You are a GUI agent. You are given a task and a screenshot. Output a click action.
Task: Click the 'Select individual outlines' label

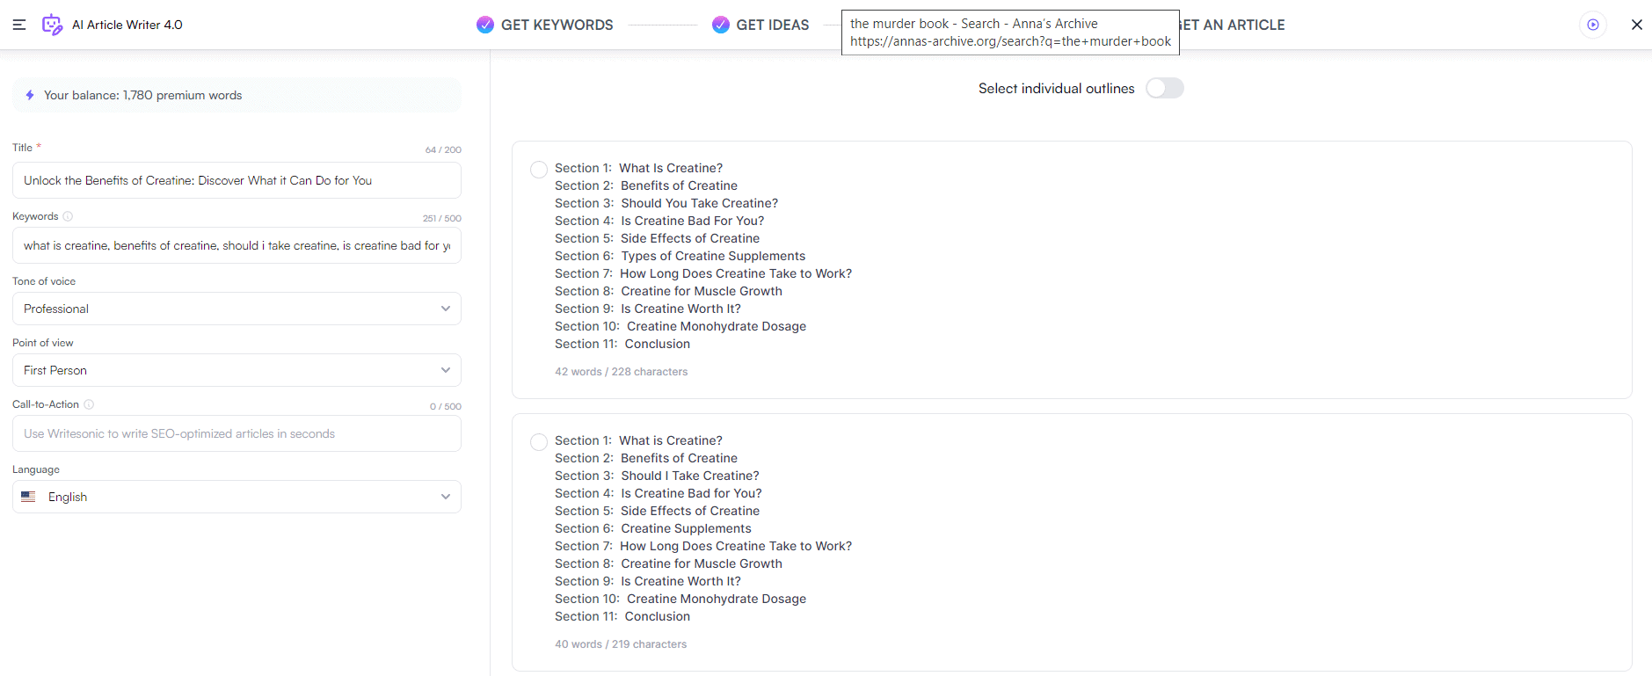pyautogui.click(x=1057, y=88)
